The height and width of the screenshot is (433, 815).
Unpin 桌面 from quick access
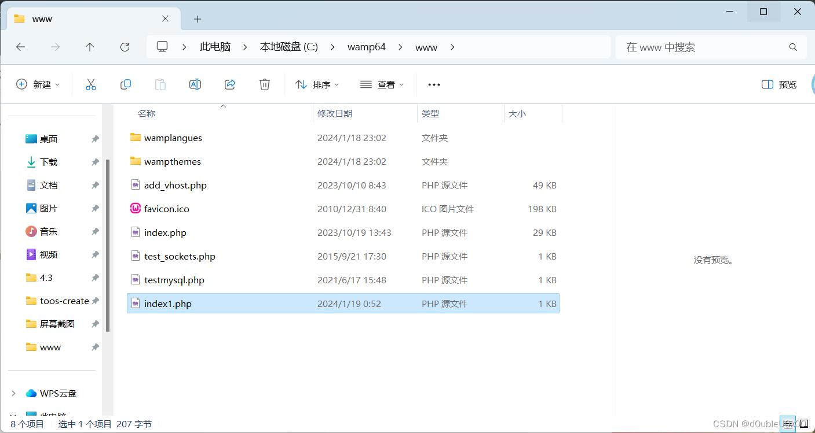pyautogui.click(x=95, y=139)
